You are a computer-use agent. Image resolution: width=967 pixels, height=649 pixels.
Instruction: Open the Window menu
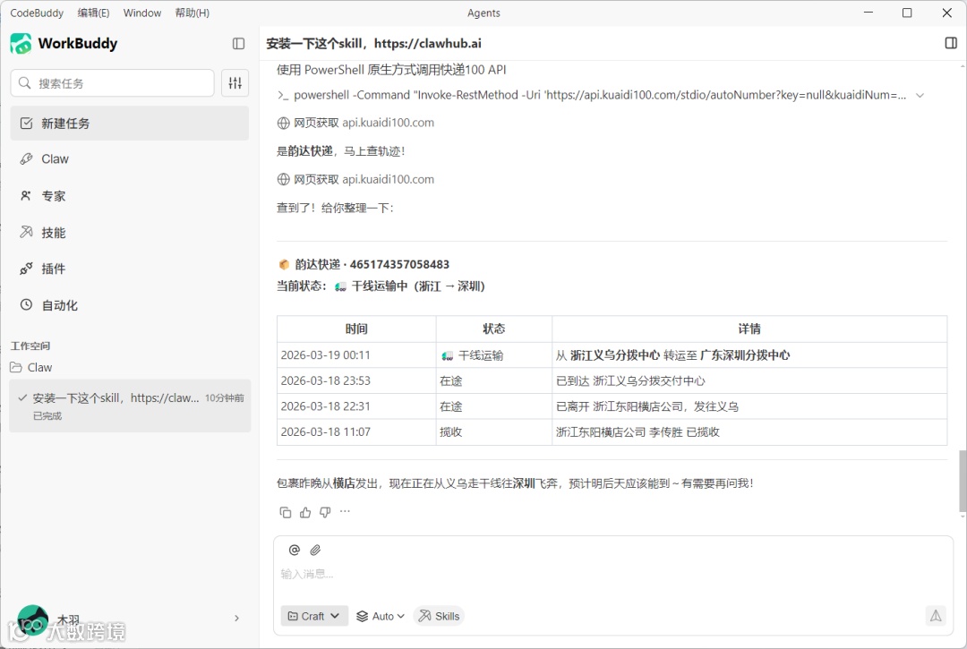coord(141,13)
